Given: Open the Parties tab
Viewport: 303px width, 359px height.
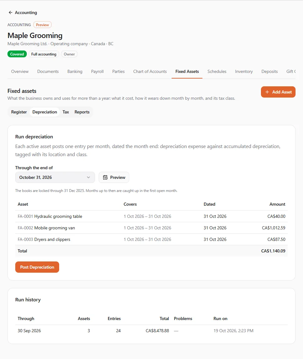Looking at the screenshot, I should coord(119,71).
